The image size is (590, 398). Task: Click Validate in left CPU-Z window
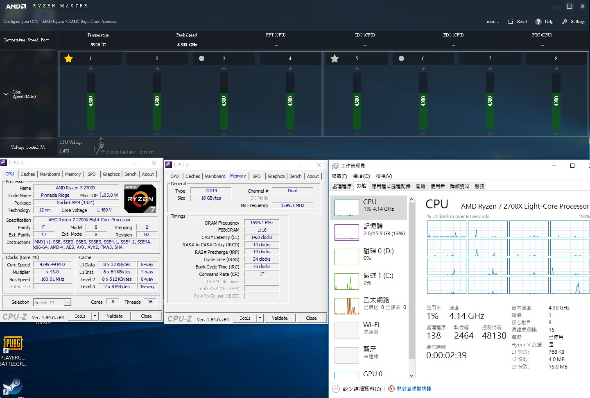pos(115,316)
